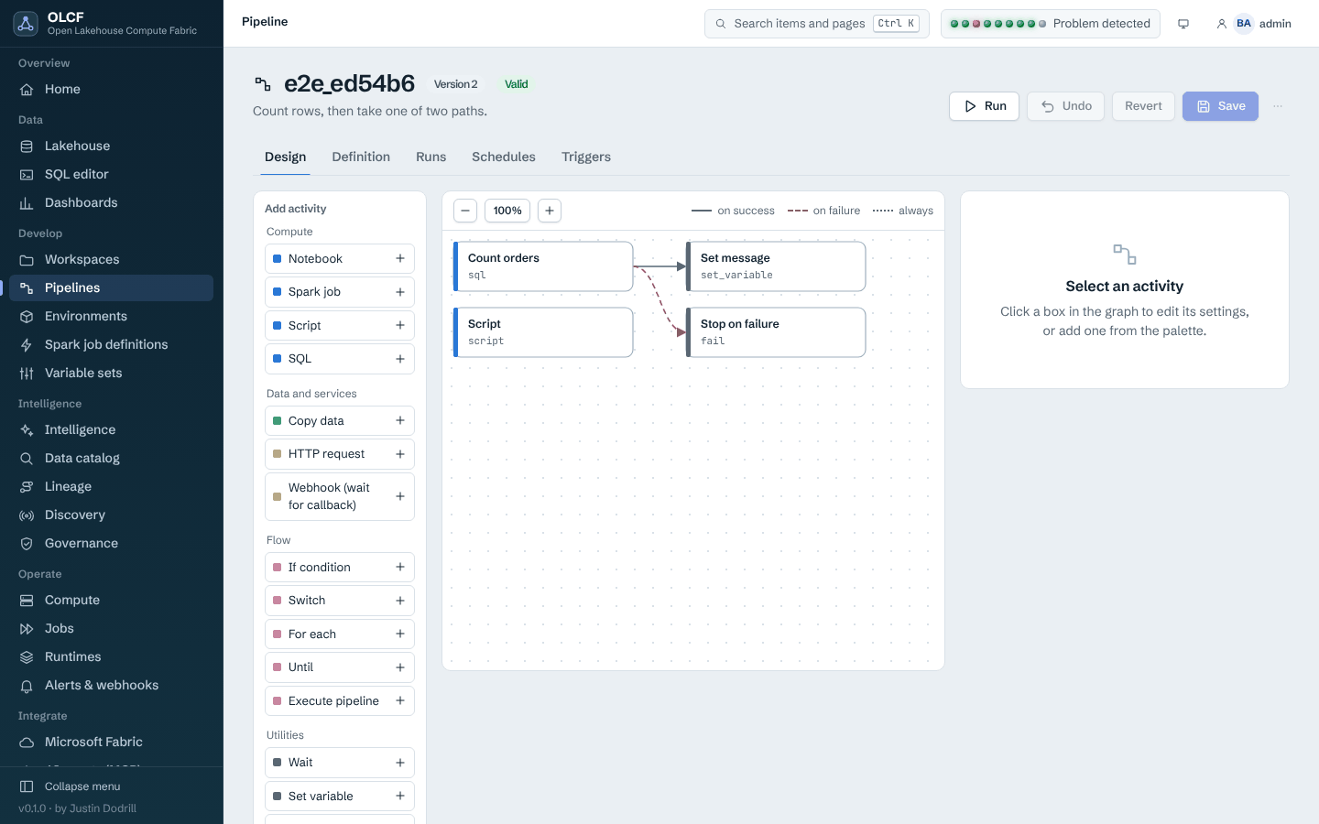Switch to the Runs tab
1319x824 pixels.
point(431,157)
